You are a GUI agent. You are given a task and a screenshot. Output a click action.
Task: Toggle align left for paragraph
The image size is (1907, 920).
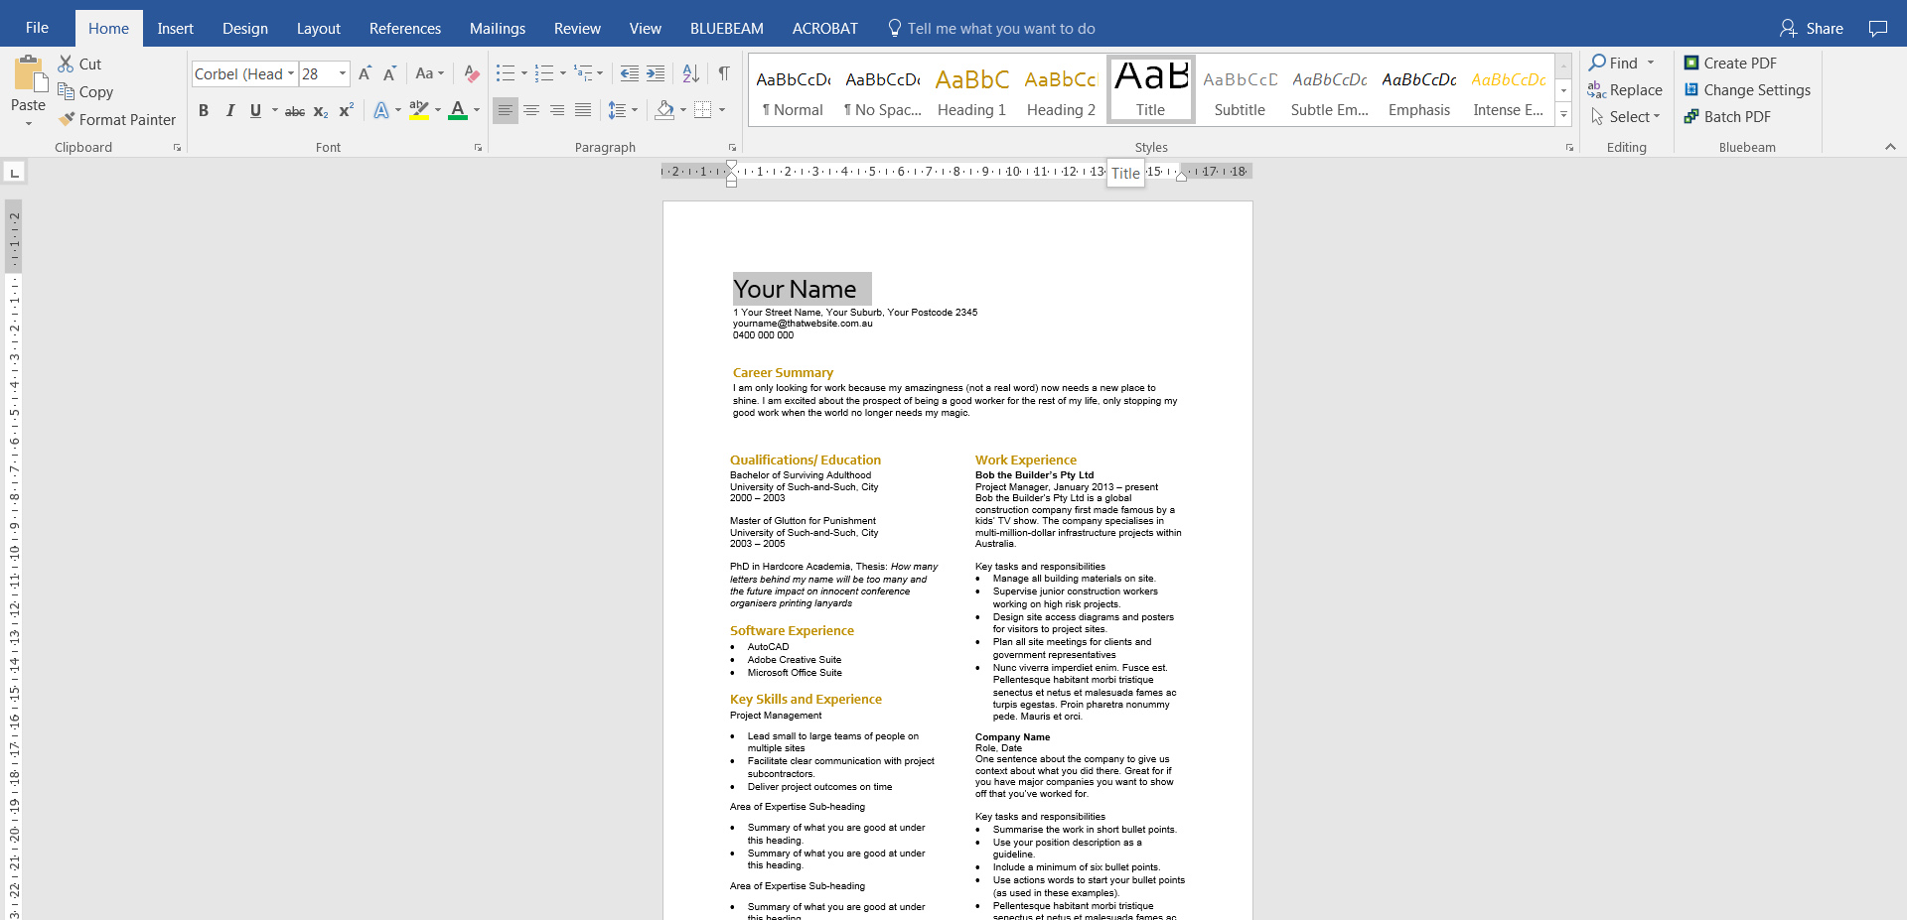tap(506, 110)
